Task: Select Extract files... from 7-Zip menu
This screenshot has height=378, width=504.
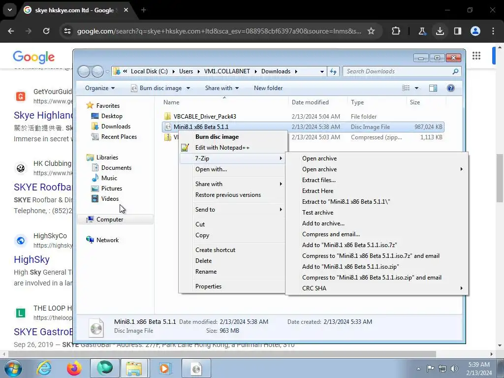Action: click(318, 180)
